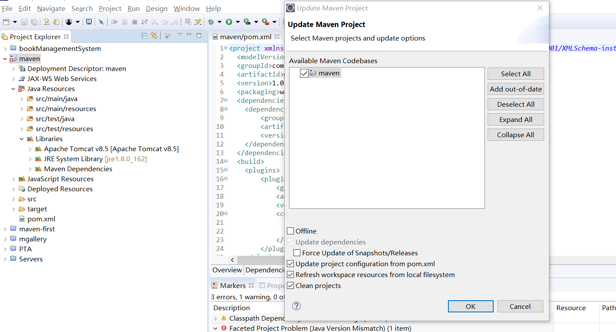Open the Project menu

[x=110, y=8]
